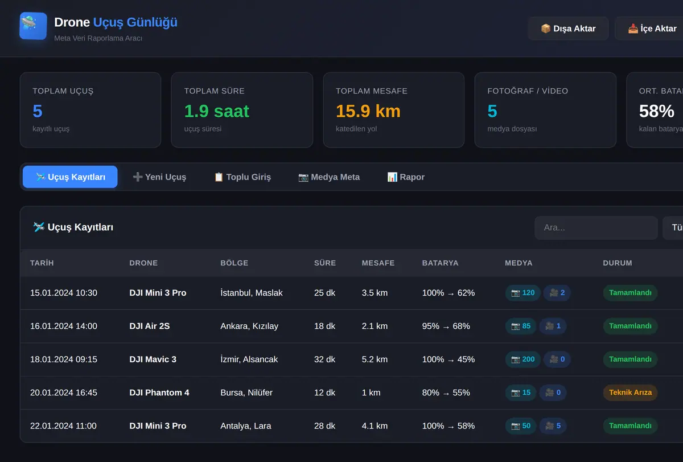The width and height of the screenshot is (683, 462).
Task: Click the DRONE column header
Action: 143,263
